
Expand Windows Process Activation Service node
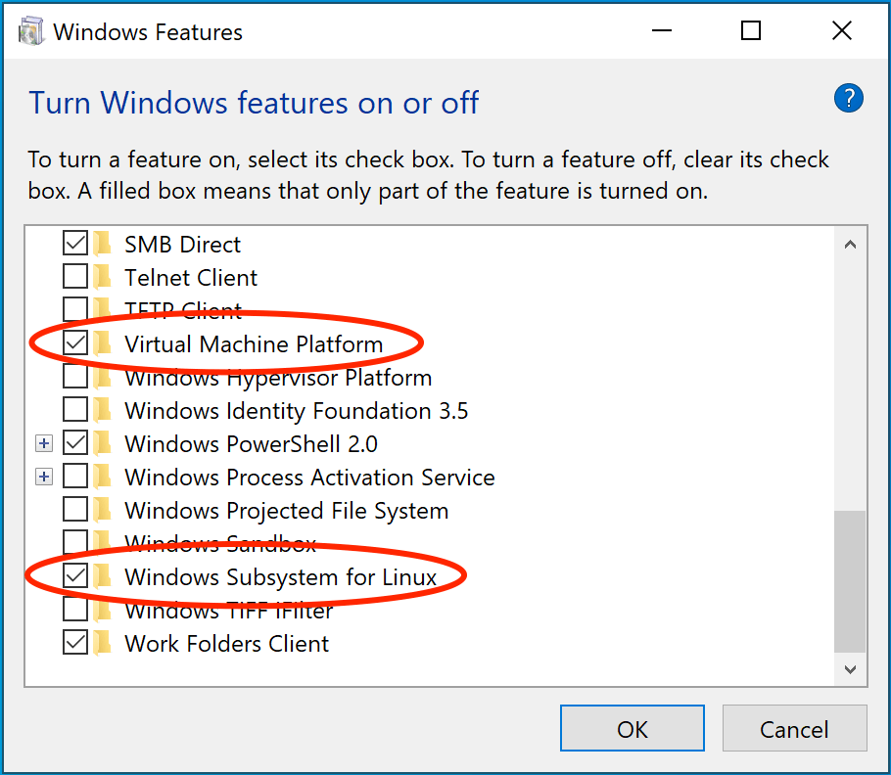43,477
